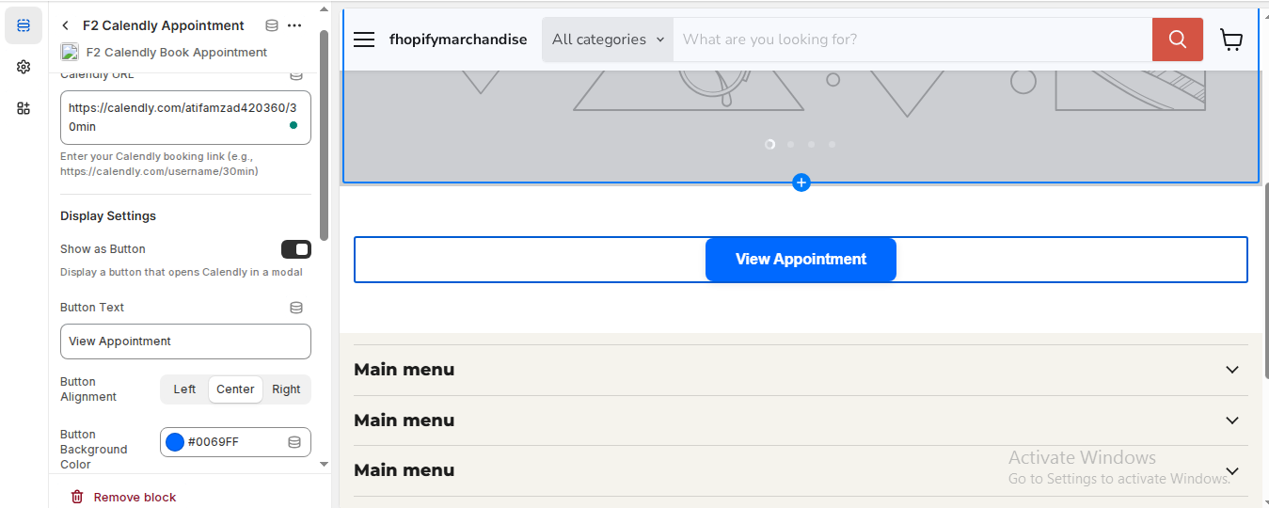Viewport: 1269px width, 508px height.
Task: Open the Sections panel icon in sidebar
Action: 24,25
